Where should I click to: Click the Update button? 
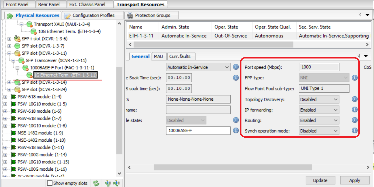pyautogui.click(x=320, y=181)
